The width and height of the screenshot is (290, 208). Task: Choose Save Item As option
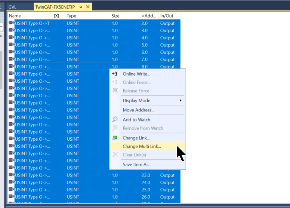click(x=137, y=165)
